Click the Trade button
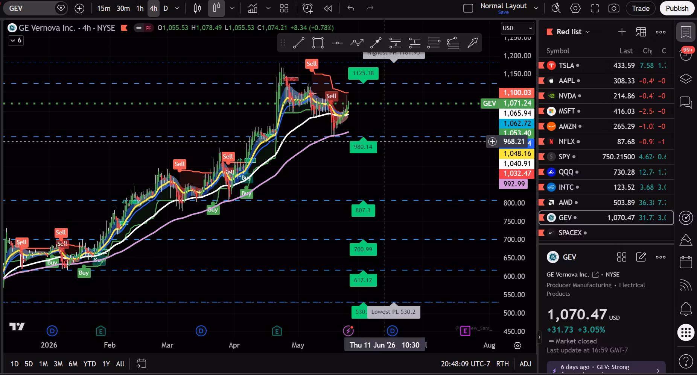Image resolution: width=697 pixels, height=375 pixels. (x=641, y=8)
